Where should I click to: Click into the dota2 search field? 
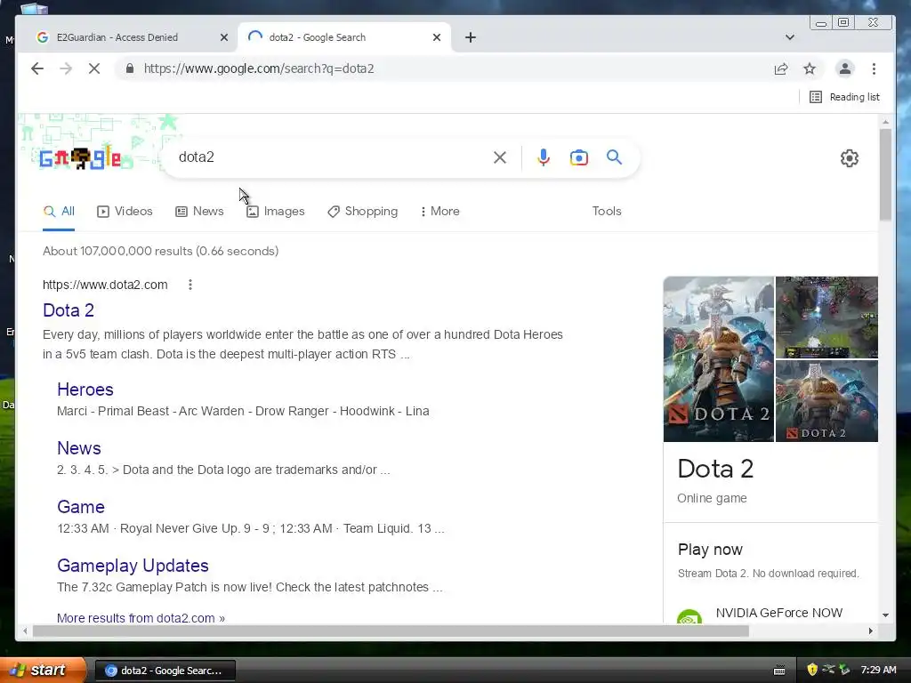(x=331, y=157)
